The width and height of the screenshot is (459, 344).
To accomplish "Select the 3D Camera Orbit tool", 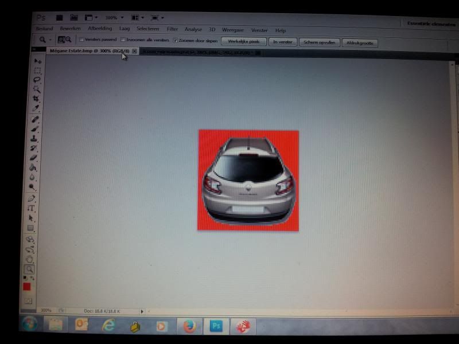I will point(30,249).
